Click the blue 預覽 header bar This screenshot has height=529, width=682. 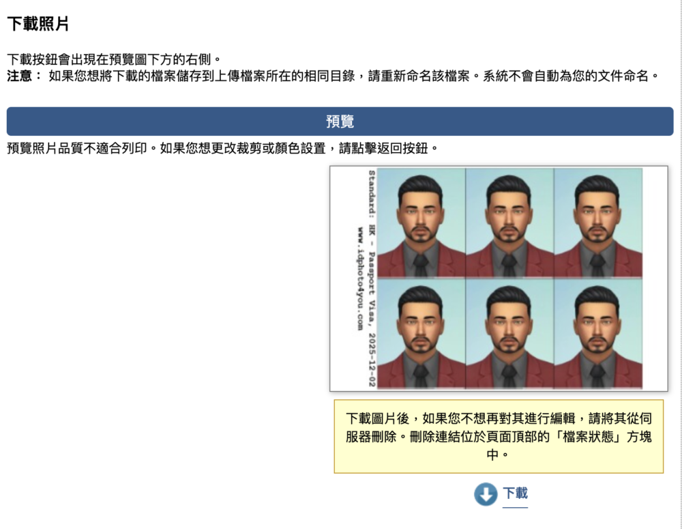(x=340, y=121)
